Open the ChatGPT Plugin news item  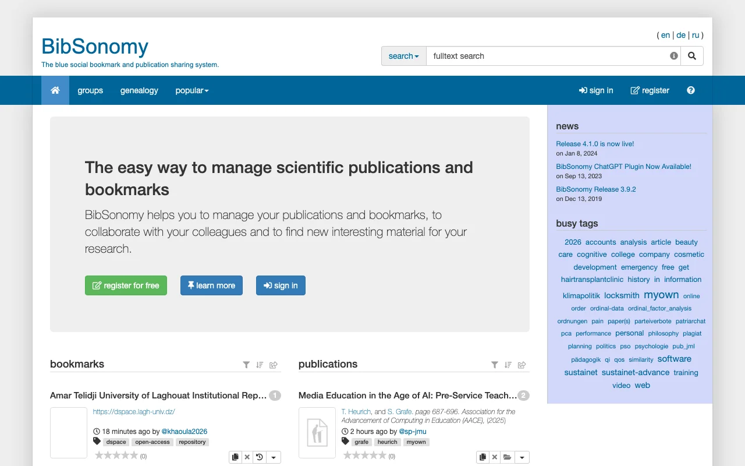point(623,167)
